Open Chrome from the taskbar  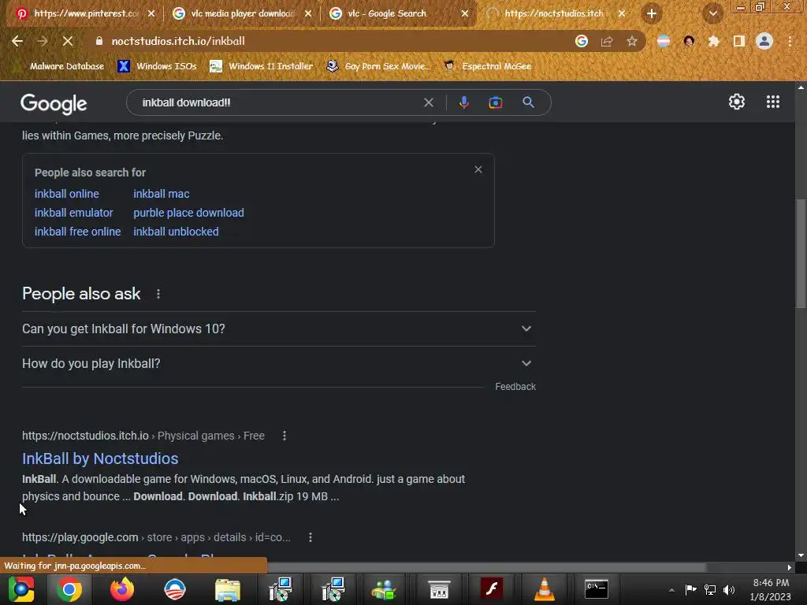click(69, 589)
